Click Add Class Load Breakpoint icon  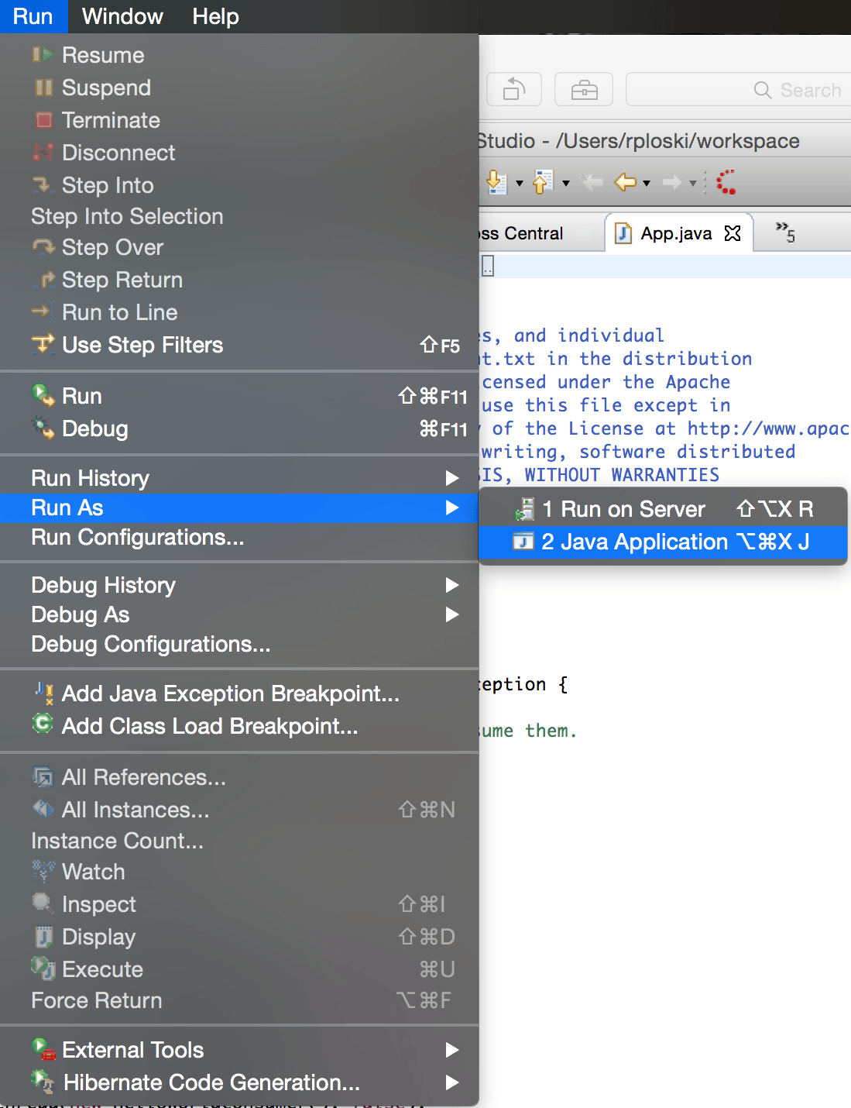tap(43, 724)
